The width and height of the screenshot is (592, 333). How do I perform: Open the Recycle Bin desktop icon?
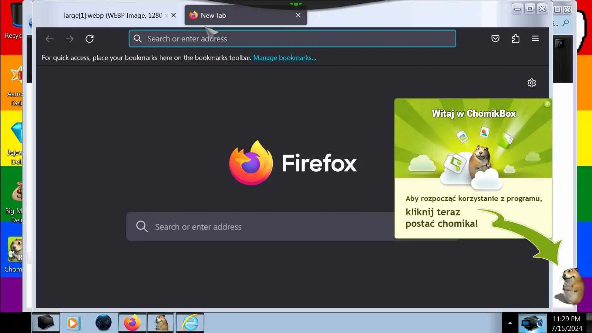13,20
